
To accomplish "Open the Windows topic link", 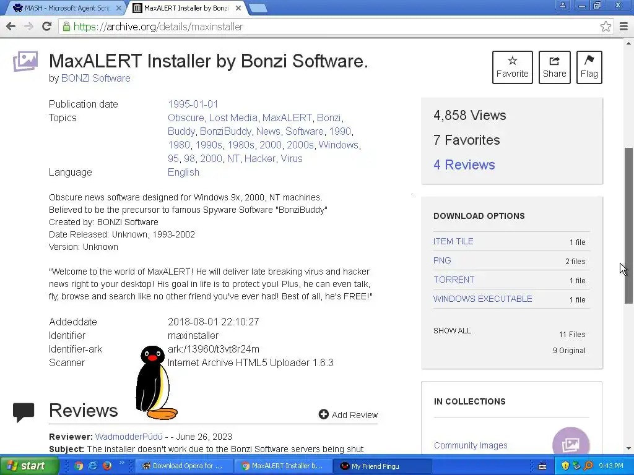I will (x=339, y=145).
